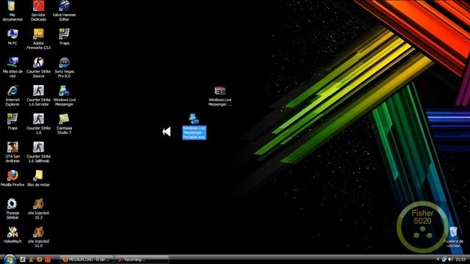Open the Bloc de notas shortcut

pyautogui.click(x=38, y=178)
